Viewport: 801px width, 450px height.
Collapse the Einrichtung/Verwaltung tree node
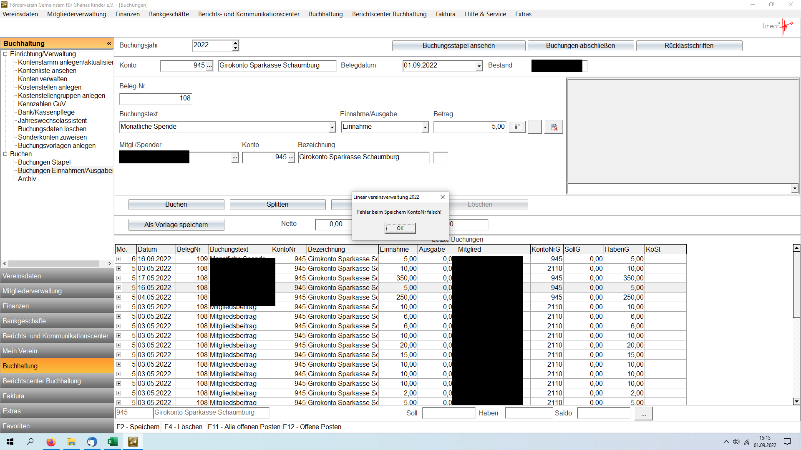(5, 54)
